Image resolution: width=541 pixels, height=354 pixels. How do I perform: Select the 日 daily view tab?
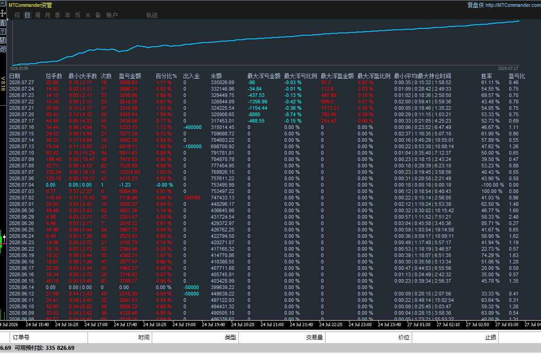coord(27,15)
